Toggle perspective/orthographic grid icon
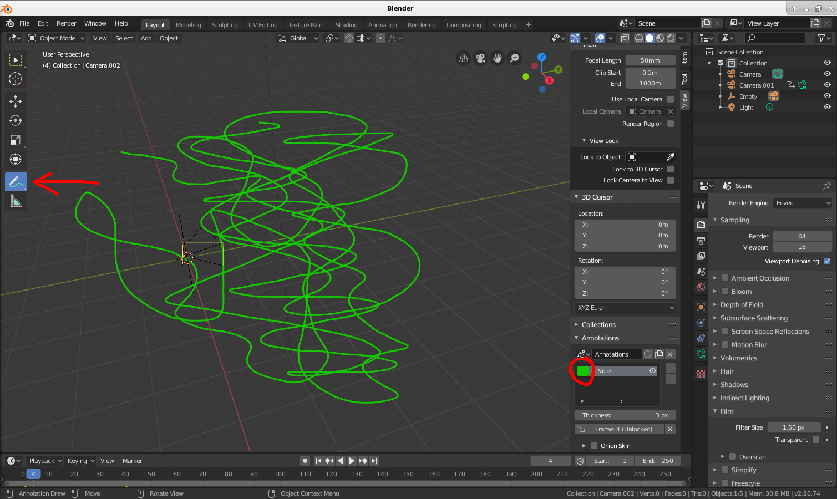This screenshot has height=499, width=837. coord(463,58)
